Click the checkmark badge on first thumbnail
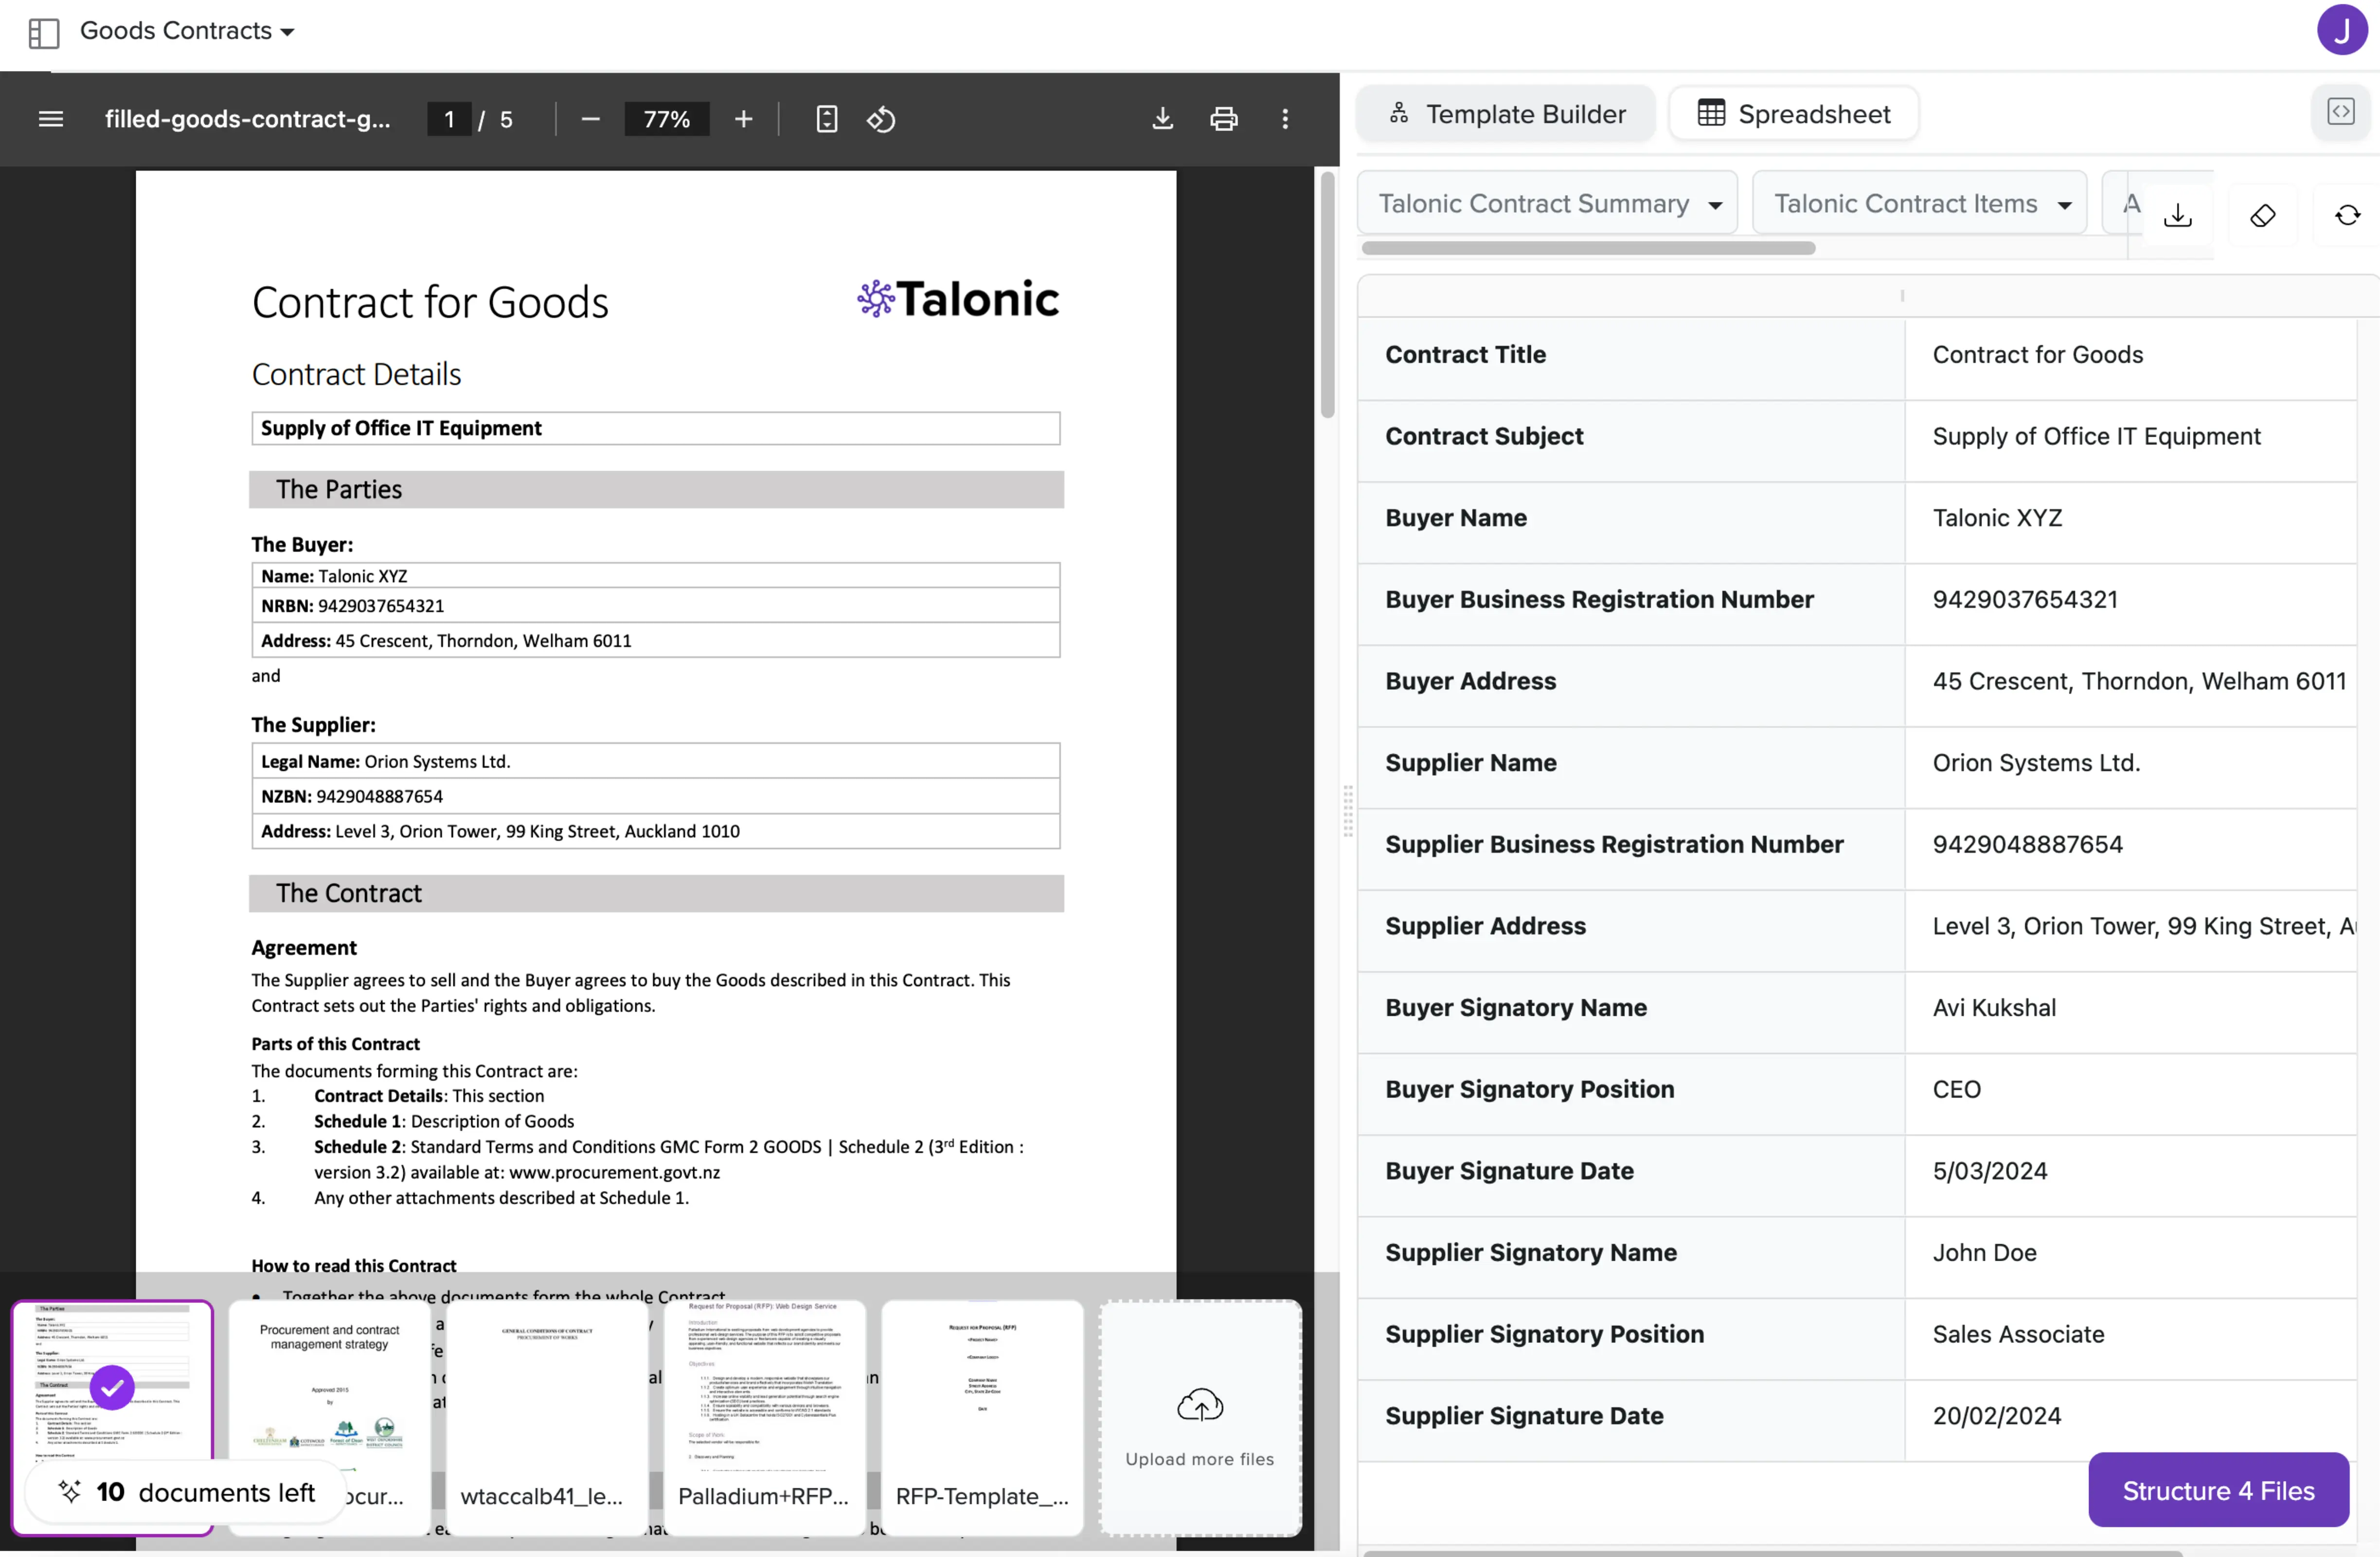Image resolution: width=2380 pixels, height=1557 pixels. (x=112, y=1388)
